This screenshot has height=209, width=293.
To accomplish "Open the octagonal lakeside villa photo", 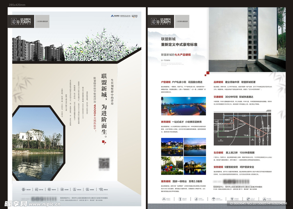I will tap(39, 143).
